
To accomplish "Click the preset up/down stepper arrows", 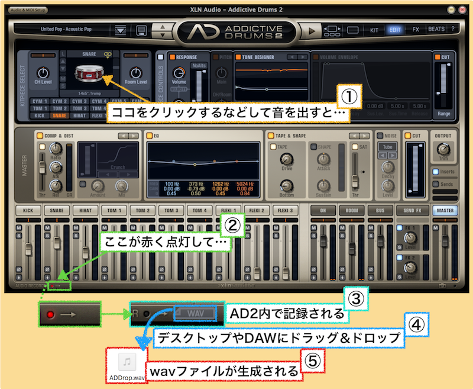I will tap(163, 31).
